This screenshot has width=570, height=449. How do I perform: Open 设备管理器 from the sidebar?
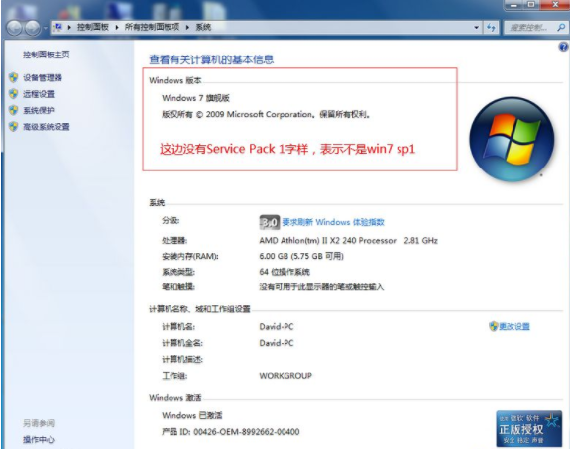[43, 77]
